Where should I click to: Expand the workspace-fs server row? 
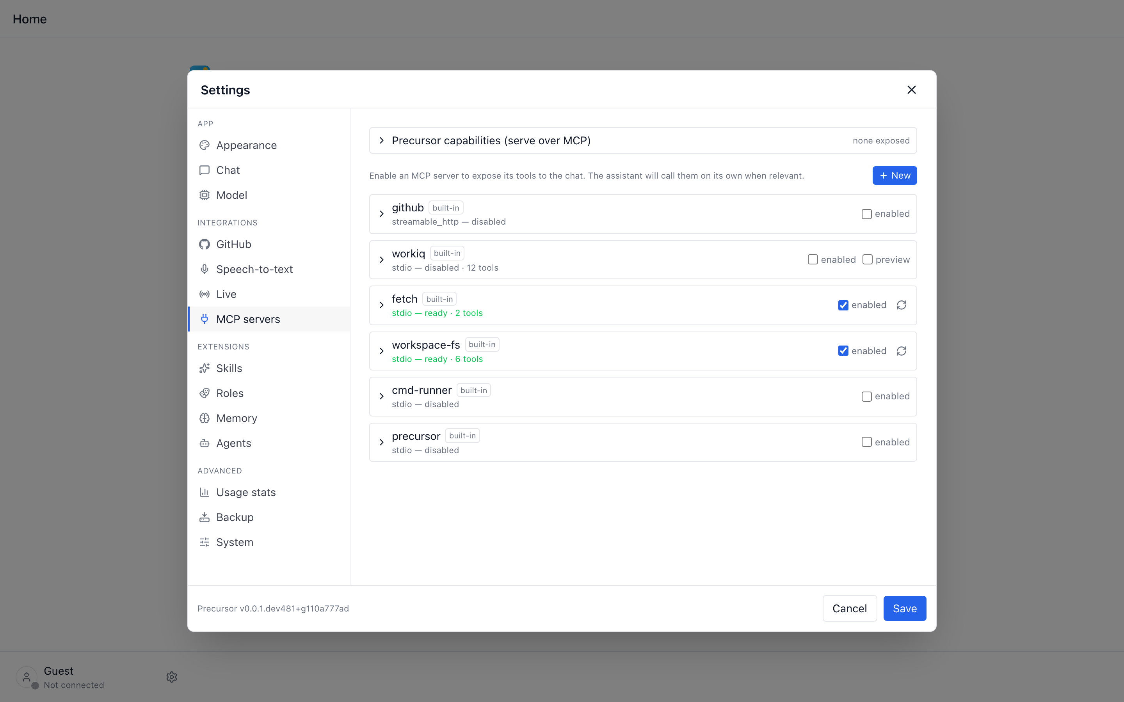coord(381,351)
